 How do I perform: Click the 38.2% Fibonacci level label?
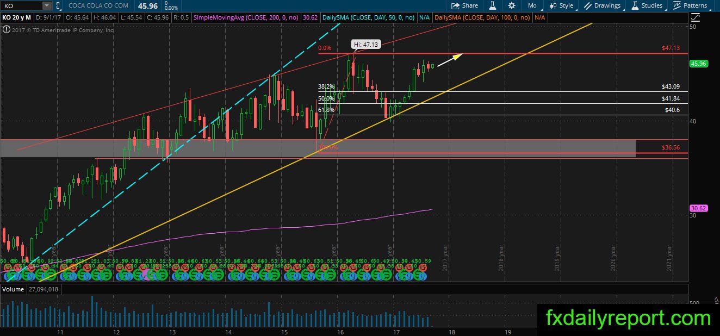tap(326, 86)
